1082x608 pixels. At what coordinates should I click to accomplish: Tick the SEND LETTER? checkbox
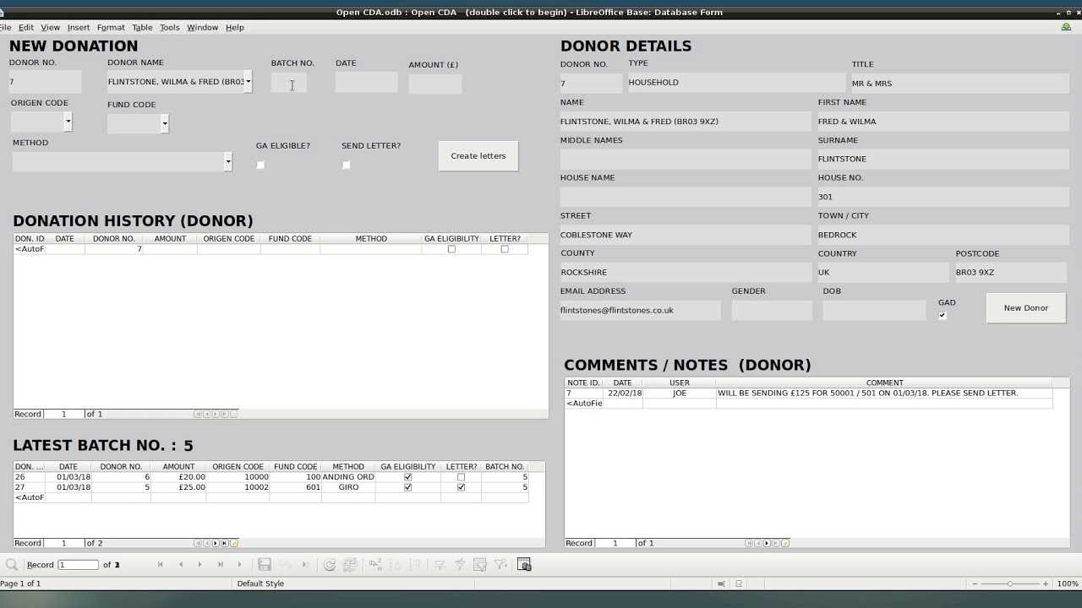(346, 165)
